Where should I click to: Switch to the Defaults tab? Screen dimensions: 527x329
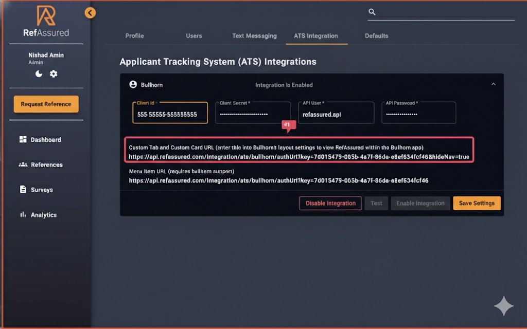point(376,36)
